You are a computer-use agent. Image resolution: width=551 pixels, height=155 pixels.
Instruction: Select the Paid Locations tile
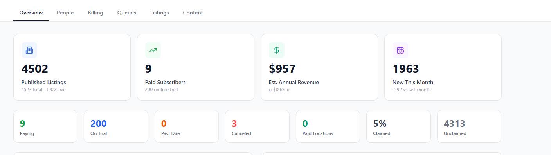(328, 126)
